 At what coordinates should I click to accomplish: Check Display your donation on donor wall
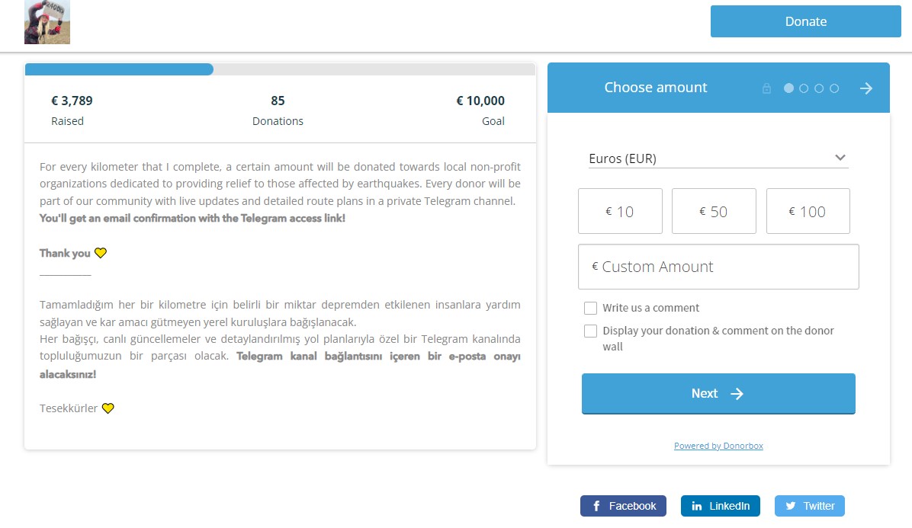click(590, 331)
